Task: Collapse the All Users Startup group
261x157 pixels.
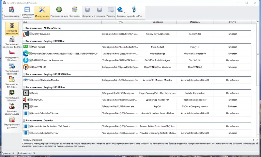Action: (x=24, y=28)
